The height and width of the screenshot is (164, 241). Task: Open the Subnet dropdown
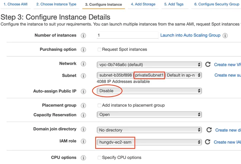pos(149,75)
